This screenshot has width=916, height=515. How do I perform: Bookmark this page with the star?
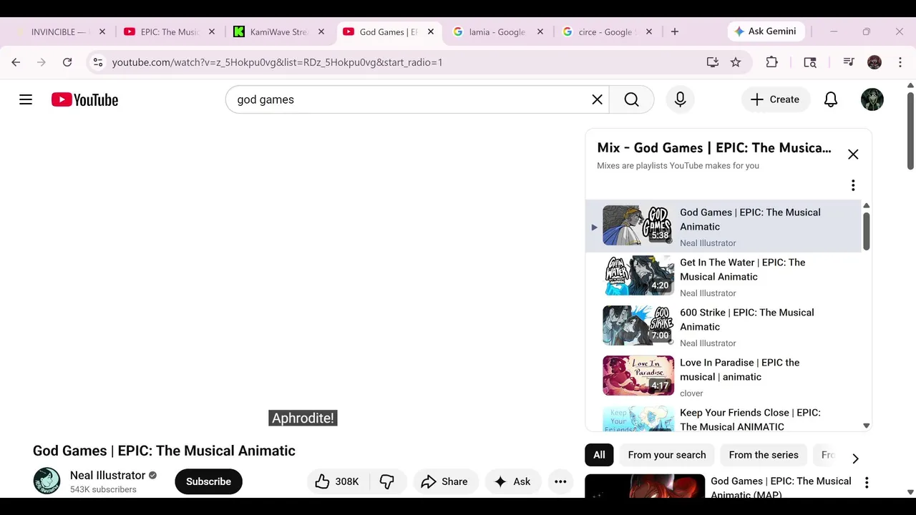coord(736,62)
